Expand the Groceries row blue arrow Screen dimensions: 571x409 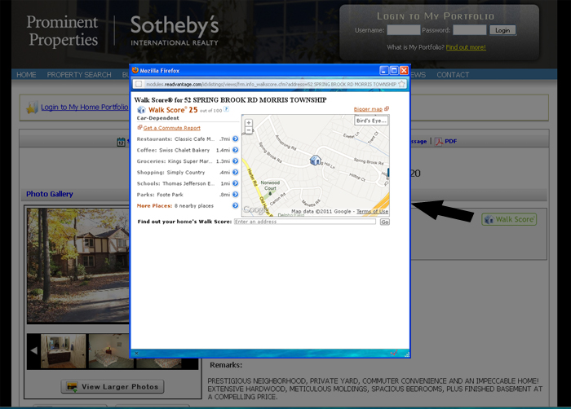(236, 161)
